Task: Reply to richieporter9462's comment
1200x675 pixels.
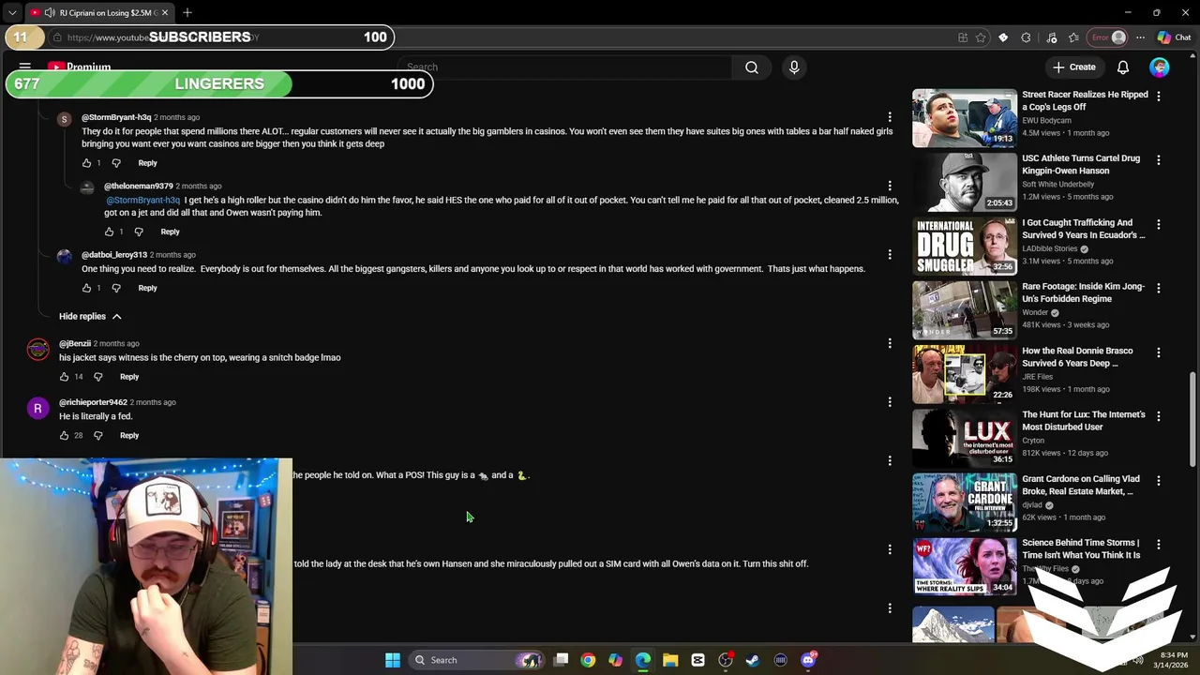Action: tap(129, 436)
